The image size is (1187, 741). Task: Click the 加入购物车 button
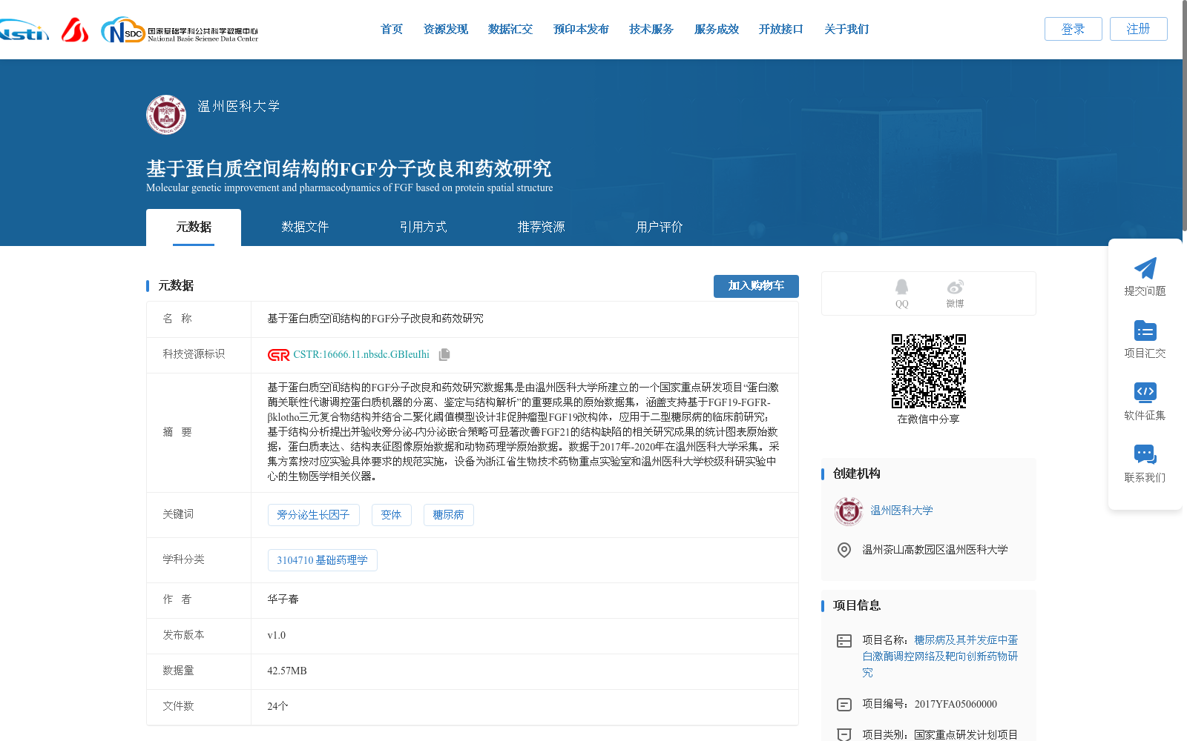pos(756,286)
